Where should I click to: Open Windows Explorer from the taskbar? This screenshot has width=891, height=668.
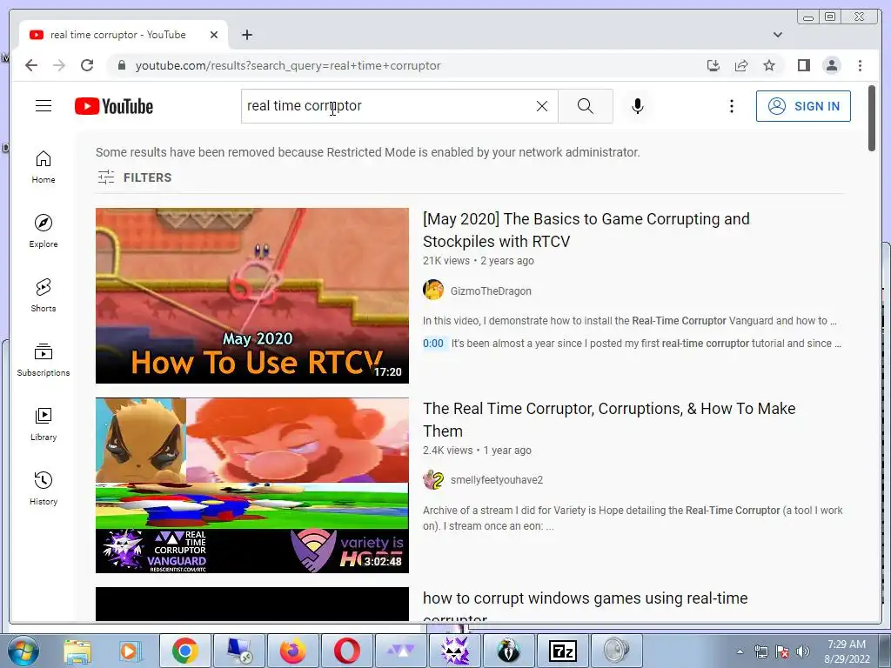[x=77, y=651]
